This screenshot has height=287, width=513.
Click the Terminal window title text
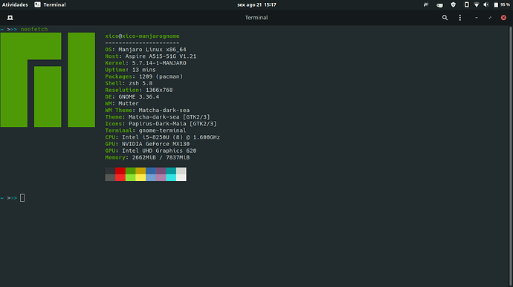[256, 18]
